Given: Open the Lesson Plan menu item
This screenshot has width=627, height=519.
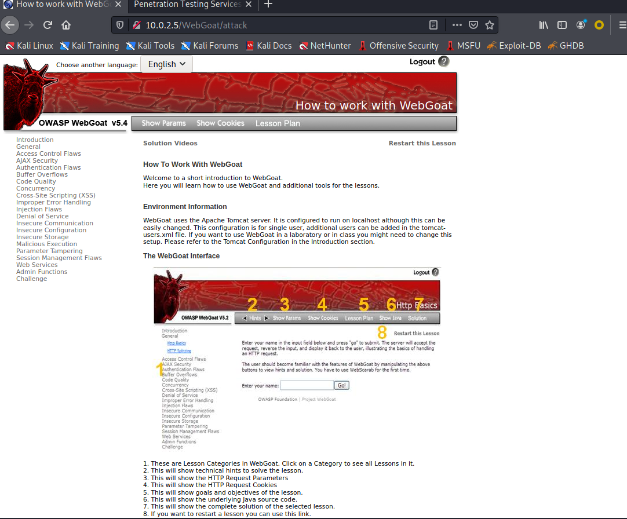Looking at the screenshot, I should click(x=278, y=123).
